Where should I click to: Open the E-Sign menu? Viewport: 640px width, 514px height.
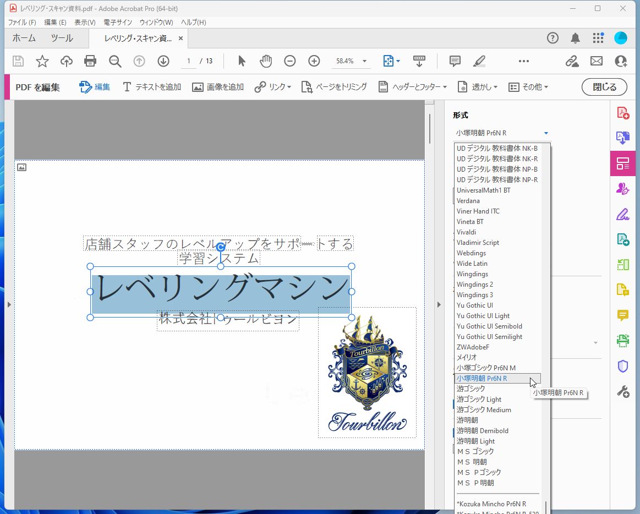(118, 23)
